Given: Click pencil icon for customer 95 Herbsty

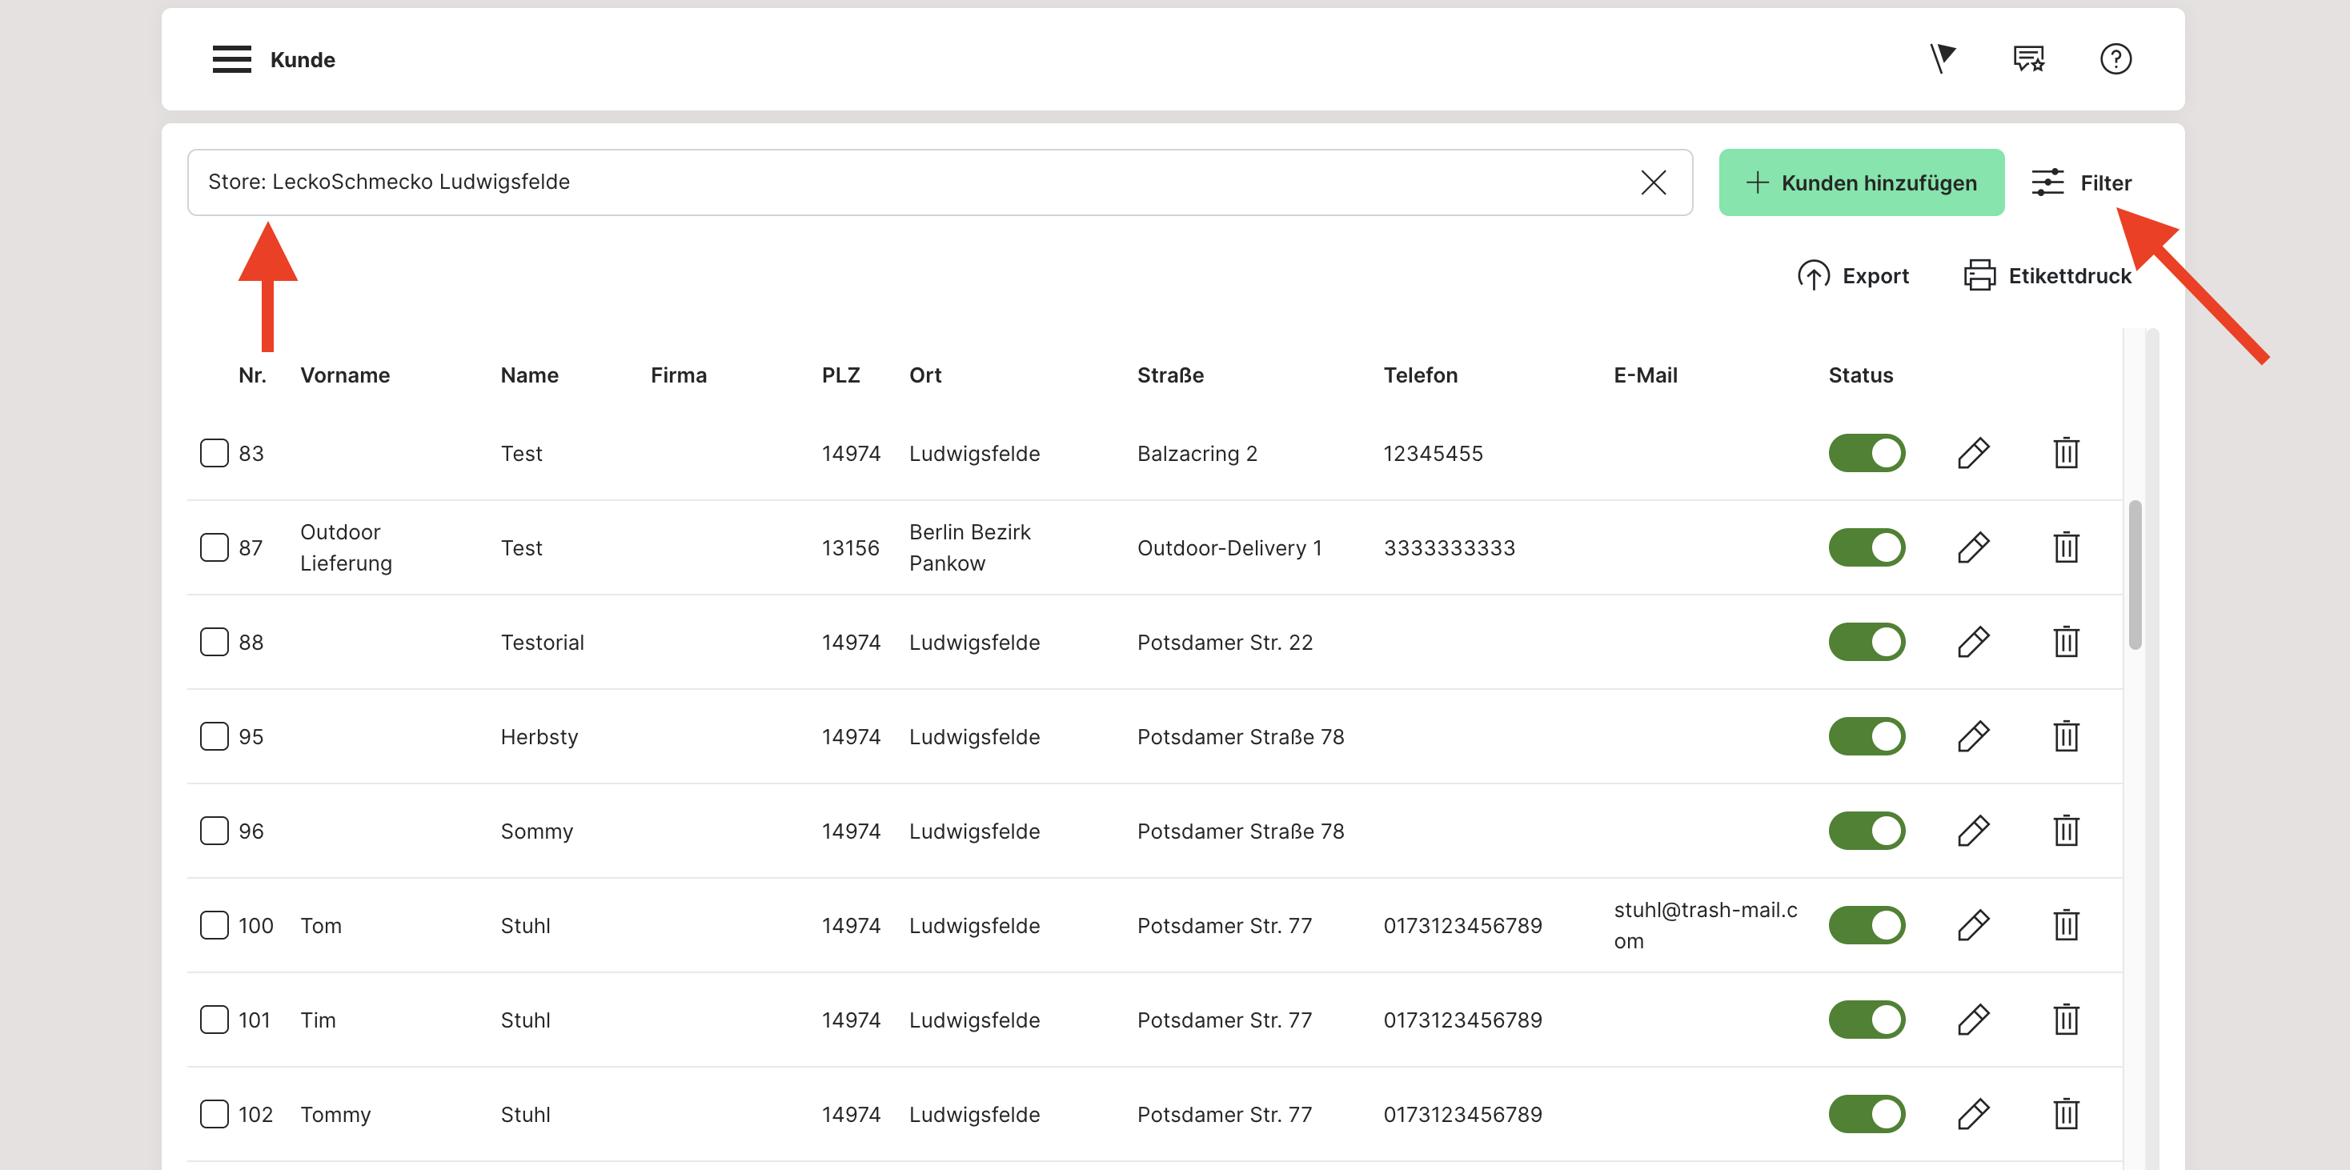Looking at the screenshot, I should point(1973,737).
